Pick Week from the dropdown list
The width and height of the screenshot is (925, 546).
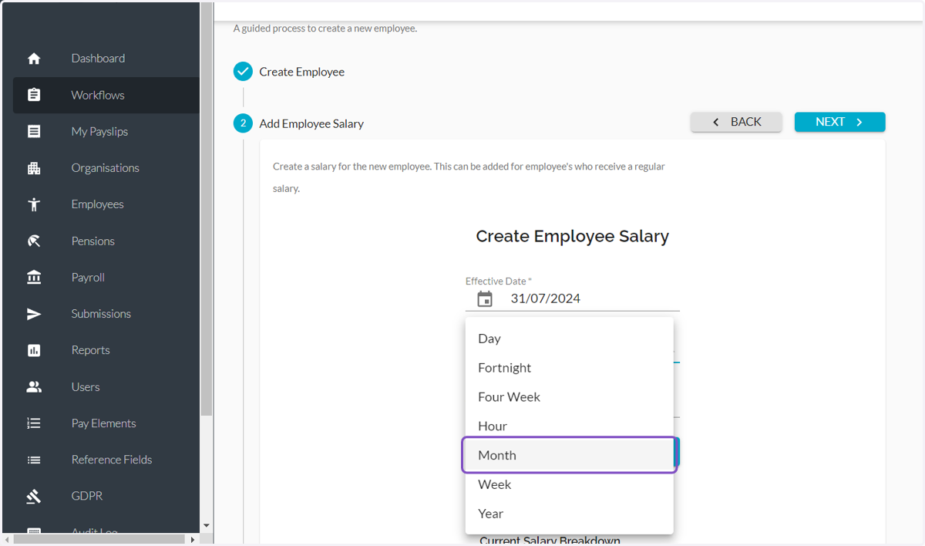click(569, 484)
